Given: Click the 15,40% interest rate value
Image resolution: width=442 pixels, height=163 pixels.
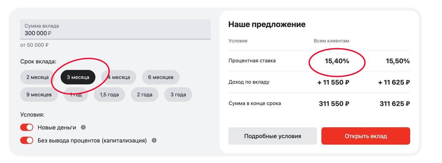Looking at the screenshot, I should (337, 61).
